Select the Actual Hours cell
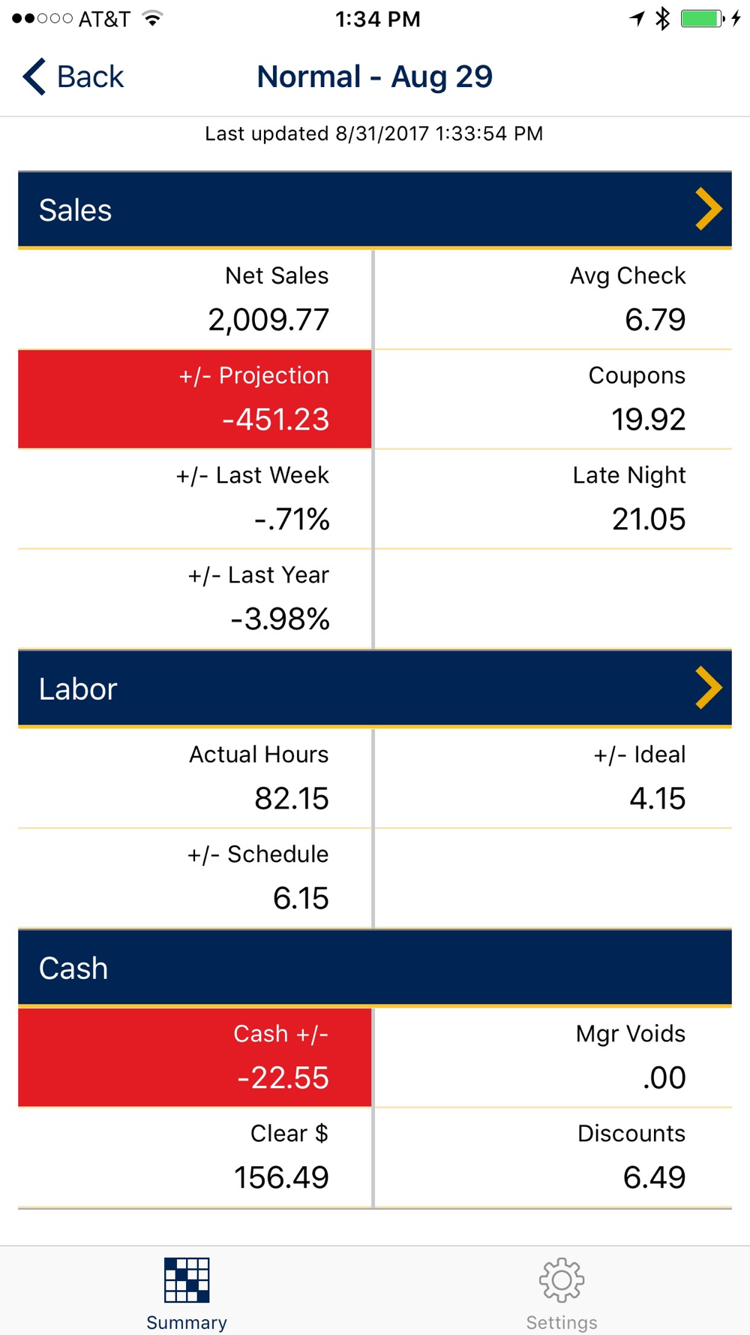The width and height of the screenshot is (750, 1335). (195, 778)
